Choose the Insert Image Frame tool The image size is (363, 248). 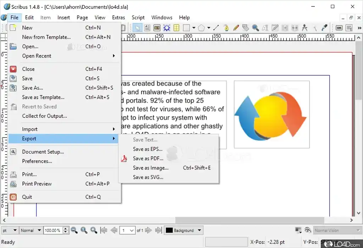pyautogui.click(x=157, y=28)
